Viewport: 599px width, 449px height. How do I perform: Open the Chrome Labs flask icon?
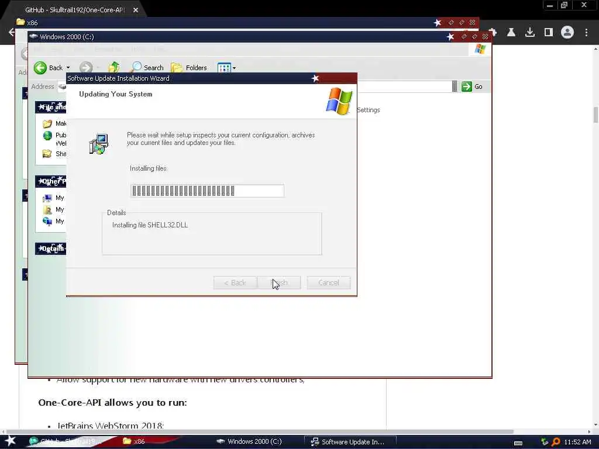(511, 33)
